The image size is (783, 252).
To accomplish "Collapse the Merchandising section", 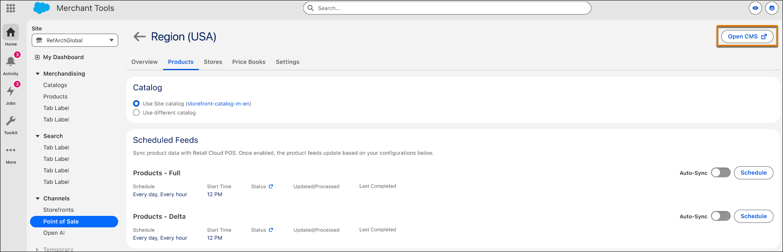I will point(37,74).
